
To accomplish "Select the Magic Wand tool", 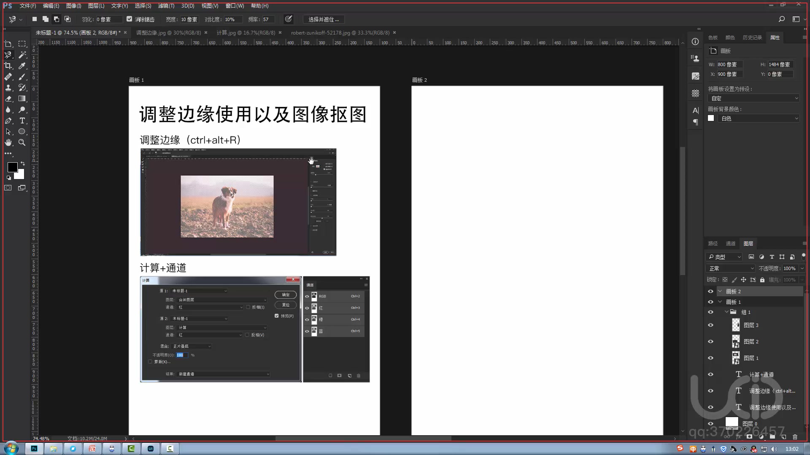I will tap(22, 55).
